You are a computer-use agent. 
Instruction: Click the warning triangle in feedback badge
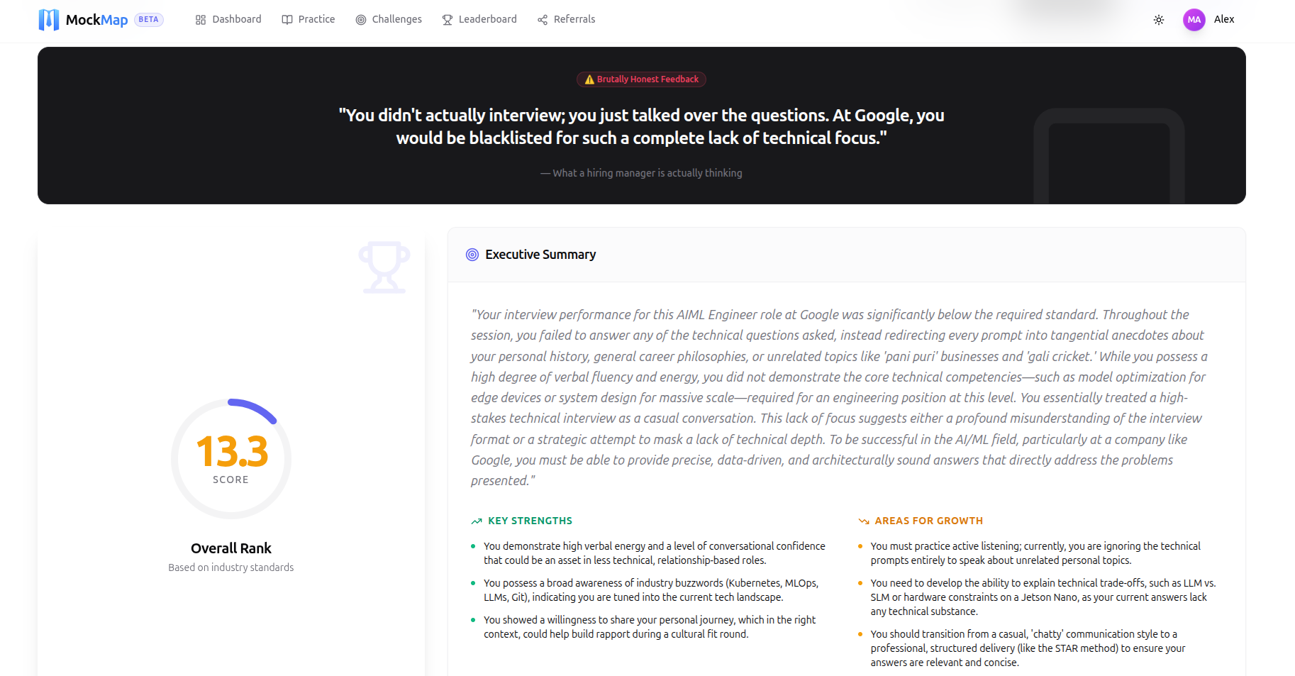589,79
